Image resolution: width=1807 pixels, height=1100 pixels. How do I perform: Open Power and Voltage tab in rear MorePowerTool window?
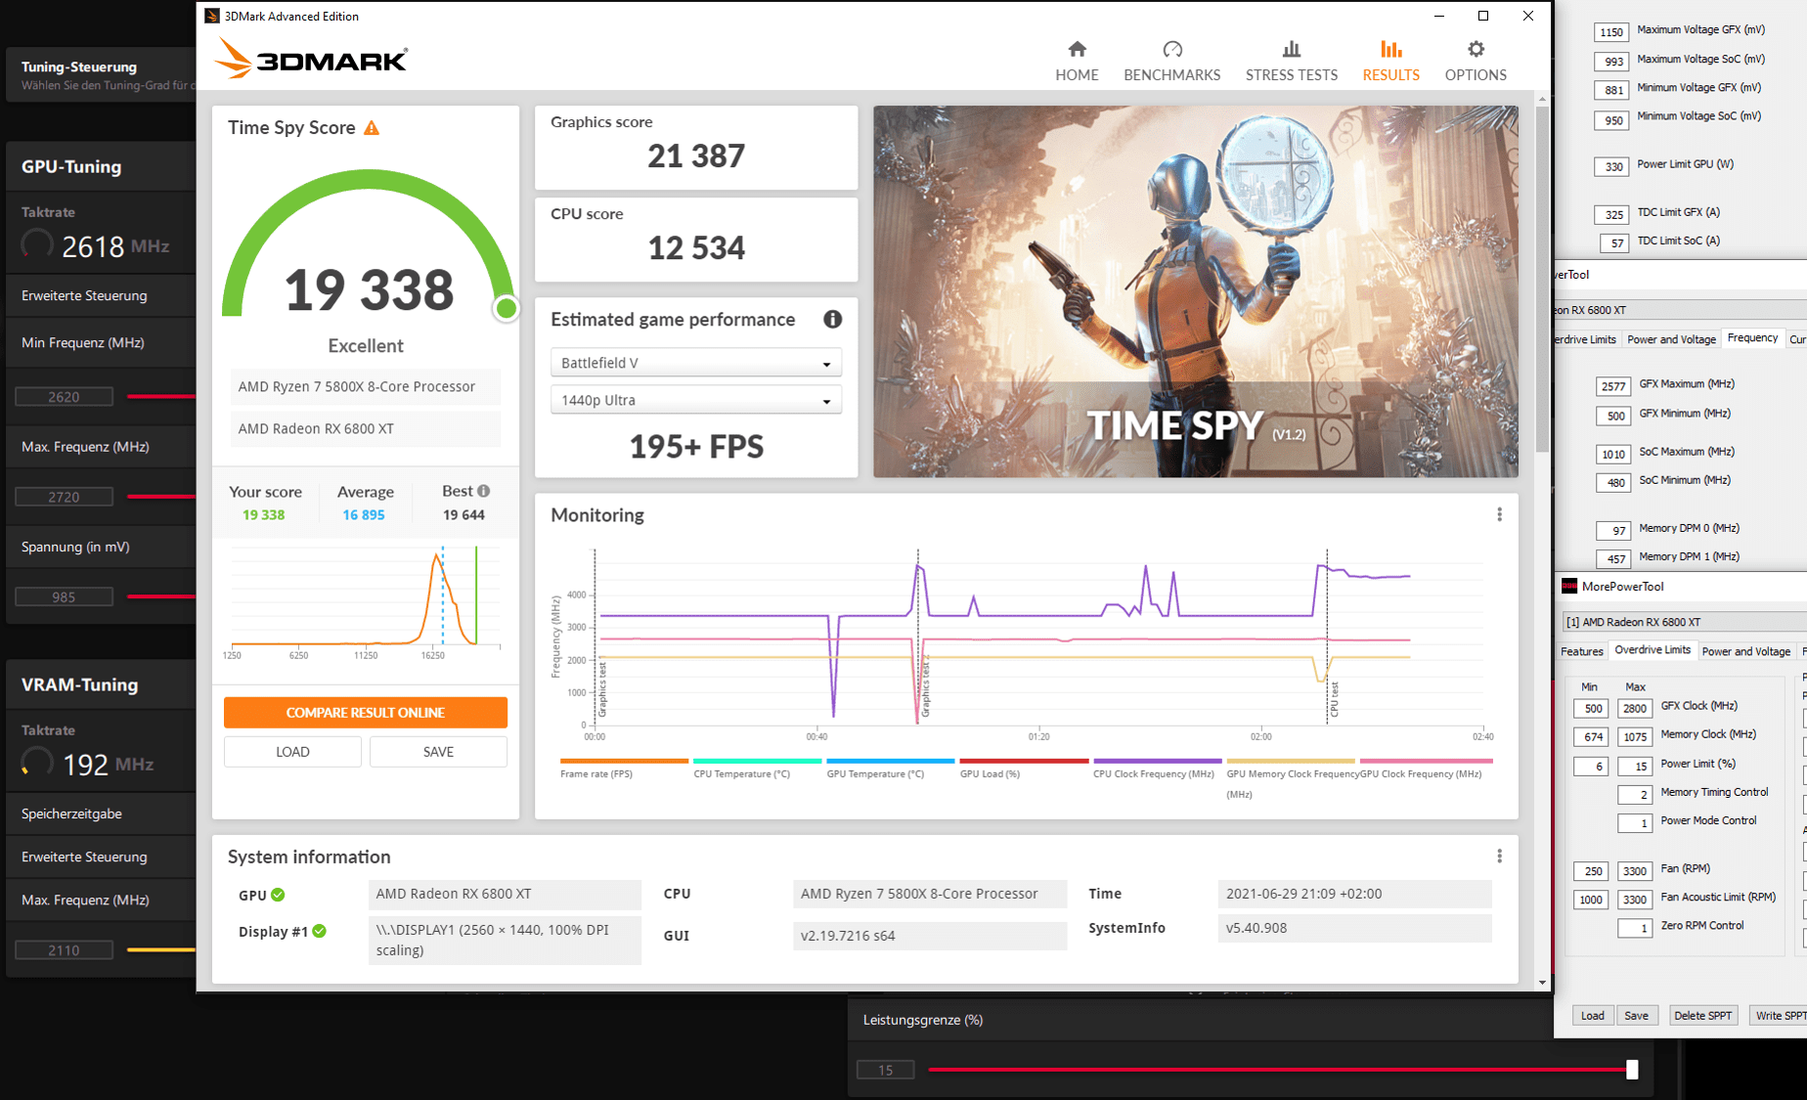click(1671, 339)
